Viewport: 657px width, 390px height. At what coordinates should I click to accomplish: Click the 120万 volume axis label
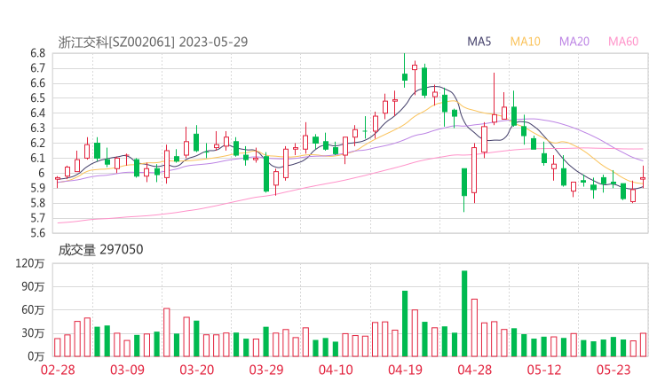[x=30, y=263]
